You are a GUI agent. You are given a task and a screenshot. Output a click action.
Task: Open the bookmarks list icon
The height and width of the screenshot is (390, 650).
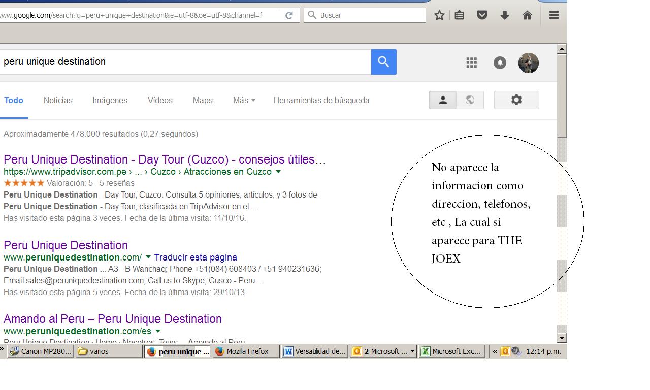click(460, 15)
